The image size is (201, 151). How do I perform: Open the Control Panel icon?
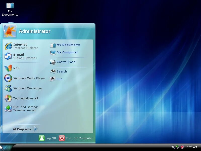(x=53, y=62)
